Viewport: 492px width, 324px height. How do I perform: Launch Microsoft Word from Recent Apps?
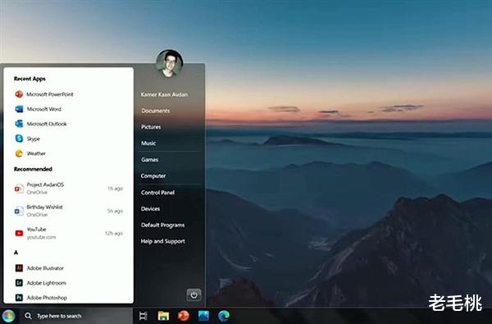(39, 109)
